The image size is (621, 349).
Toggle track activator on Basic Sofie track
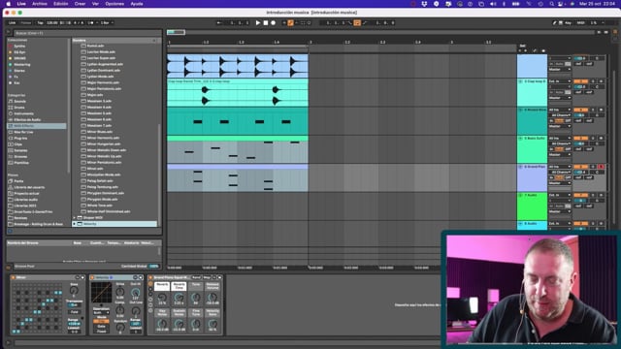(580, 138)
